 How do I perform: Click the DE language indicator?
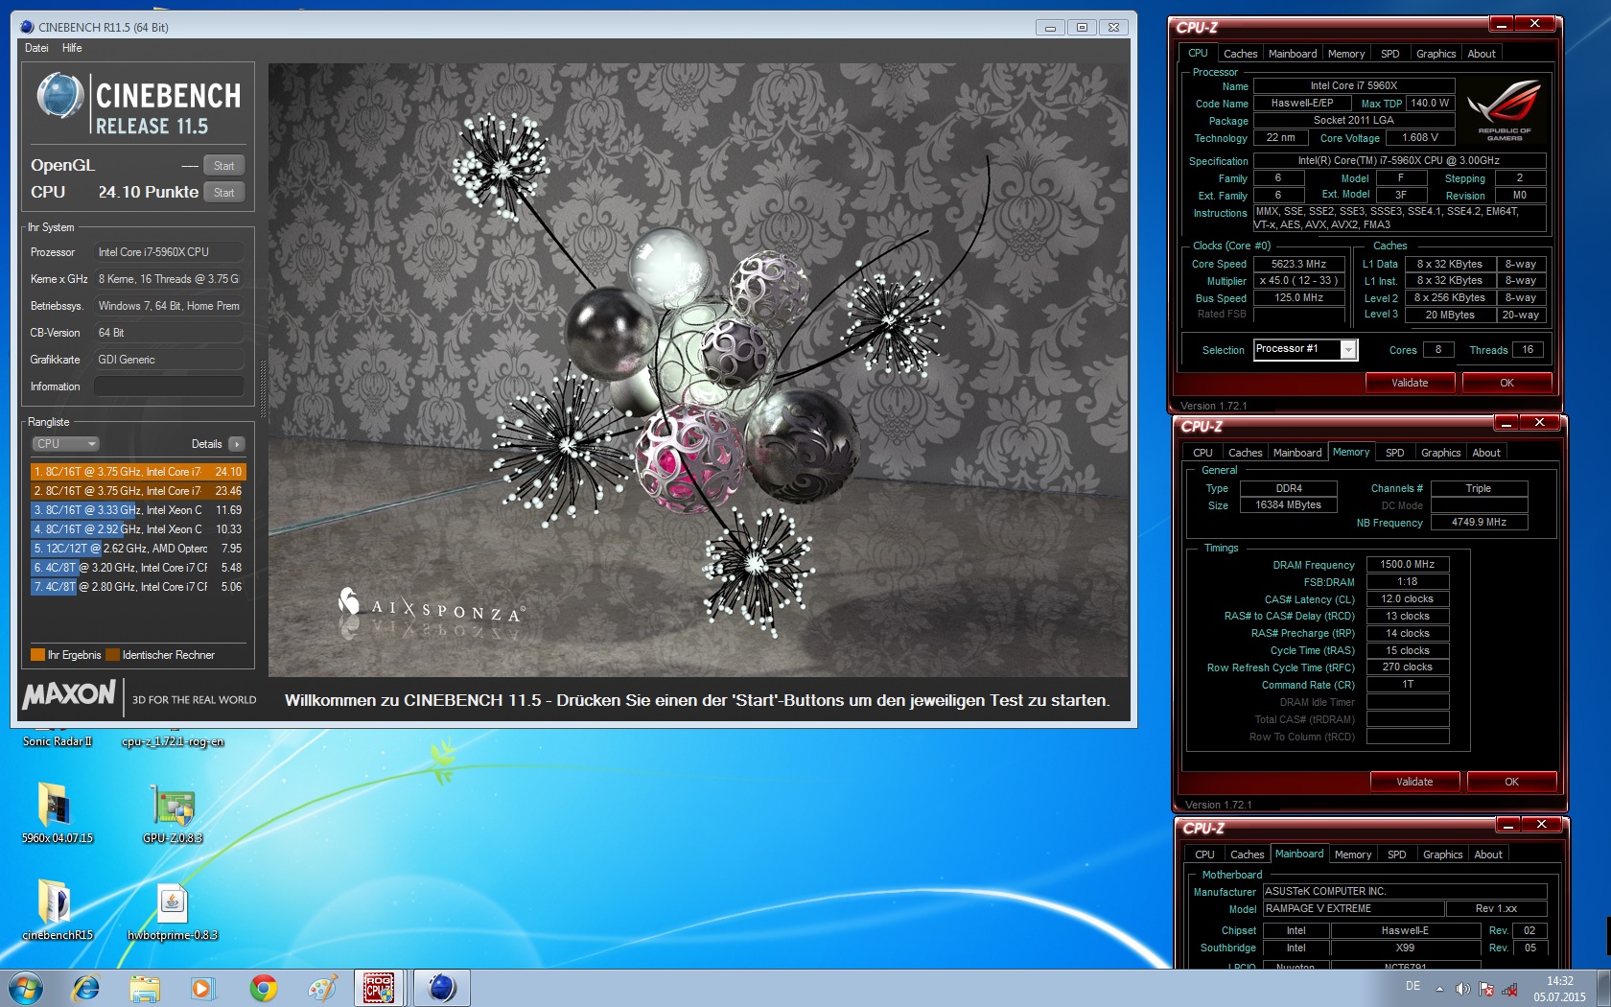pos(1413,986)
